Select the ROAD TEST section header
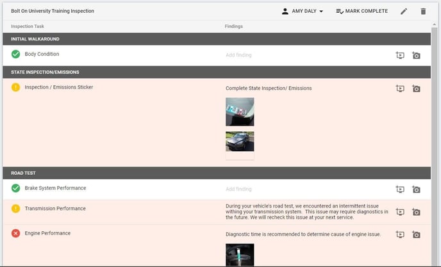 click(217, 173)
